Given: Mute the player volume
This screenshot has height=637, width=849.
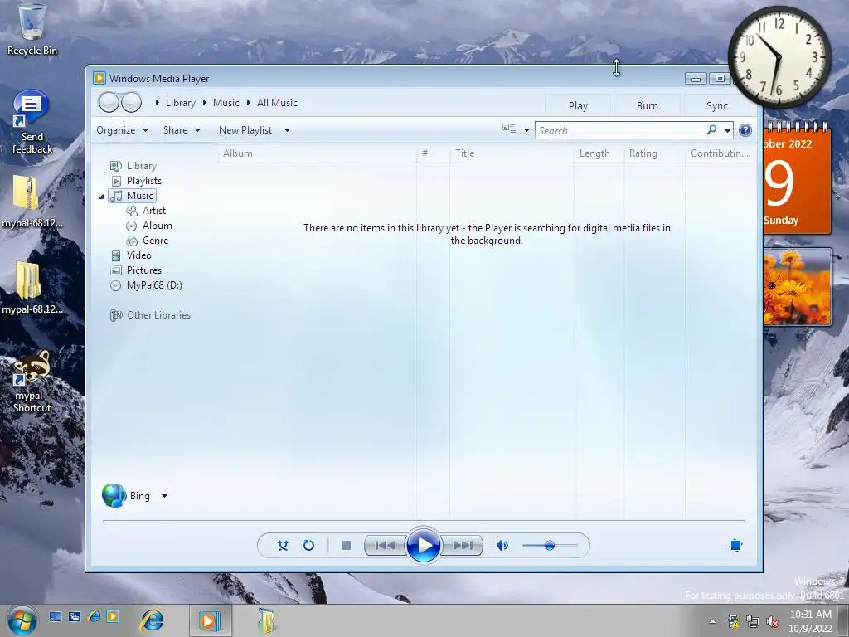Looking at the screenshot, I should click(x=502, y=546).
